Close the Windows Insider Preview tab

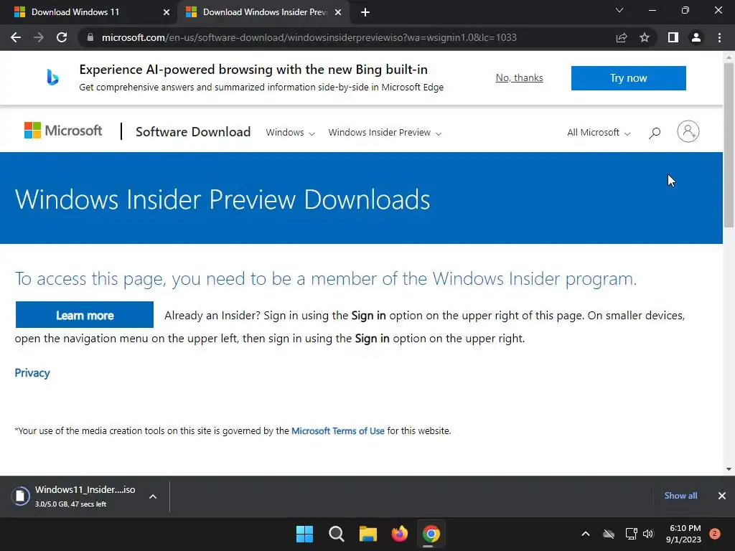pos(338,13)
